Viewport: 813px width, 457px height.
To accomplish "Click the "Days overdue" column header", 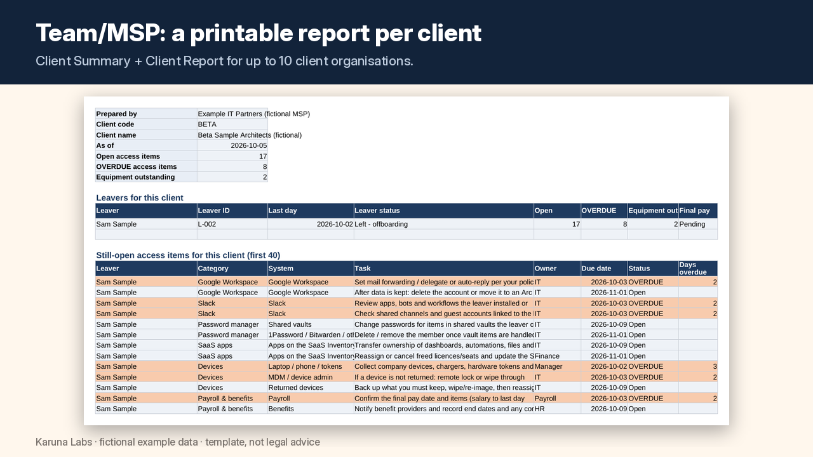I will (x=698, y=268).
